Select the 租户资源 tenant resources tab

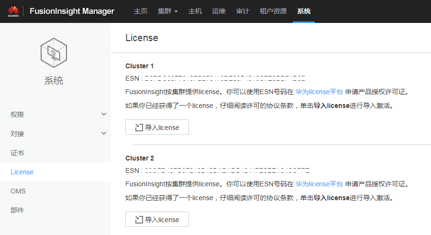click(273, 11)
